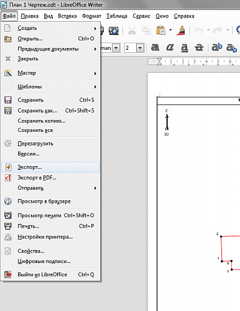
Task: Choose Свойства... menu entry
Action: (x=50, y=251)
